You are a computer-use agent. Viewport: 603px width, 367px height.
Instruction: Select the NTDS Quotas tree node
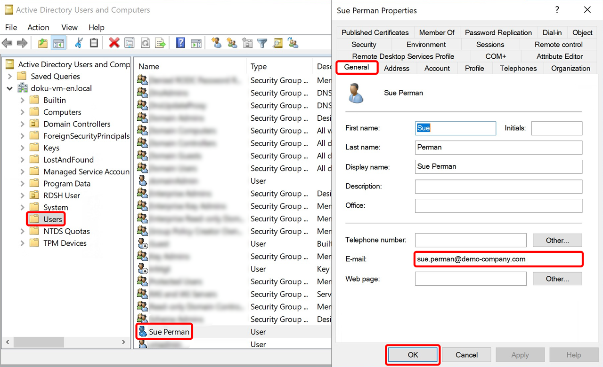[x=60, y=231]
